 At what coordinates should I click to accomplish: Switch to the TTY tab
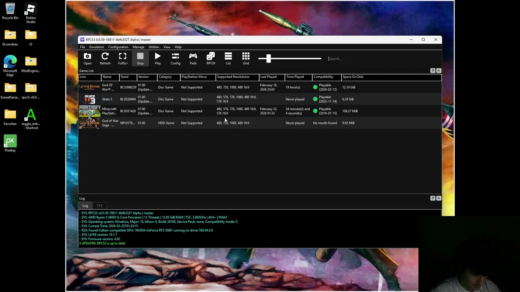100,206
